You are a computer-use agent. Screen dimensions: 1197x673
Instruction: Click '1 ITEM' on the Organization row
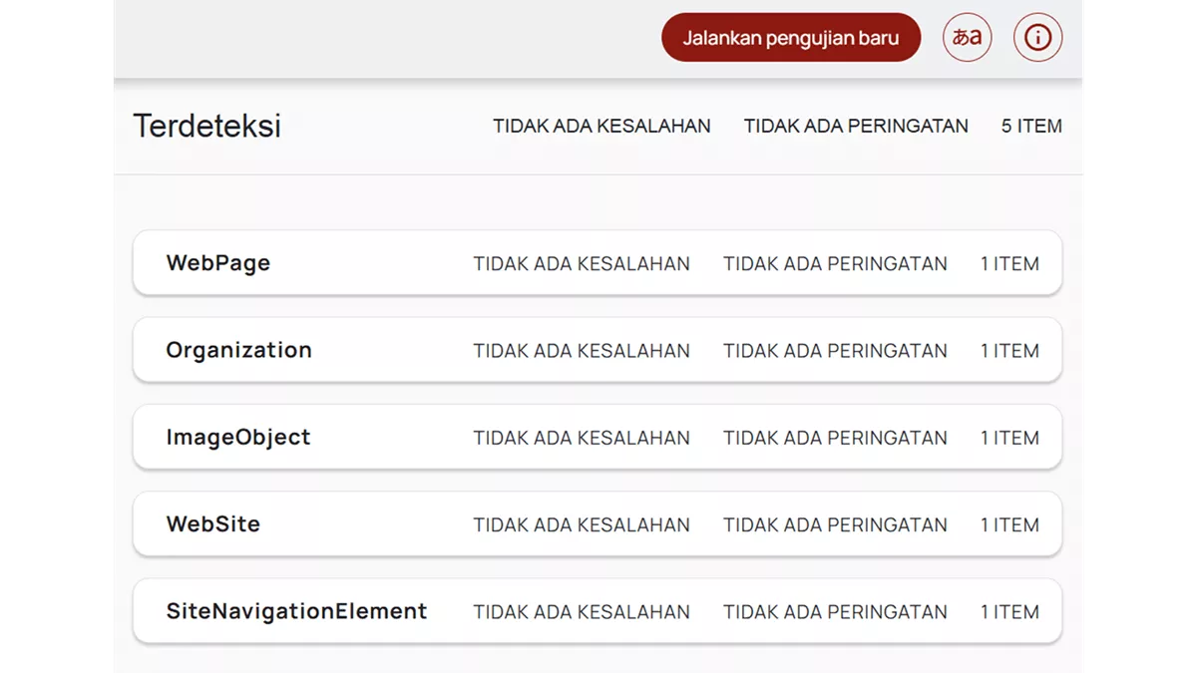1009,350
